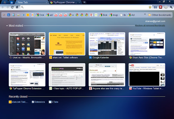Screen dimensions: 174x119
Task: Click 'Urort.no - Musikk, filmmusikk' title
Action: 28,57
